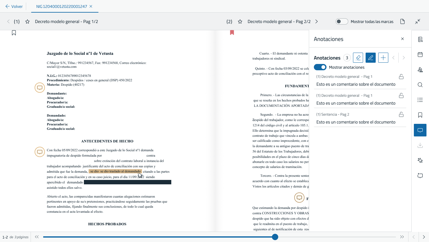Open the bookmarks panel in sidebar
Screen dimensions: 429x242
420,115
